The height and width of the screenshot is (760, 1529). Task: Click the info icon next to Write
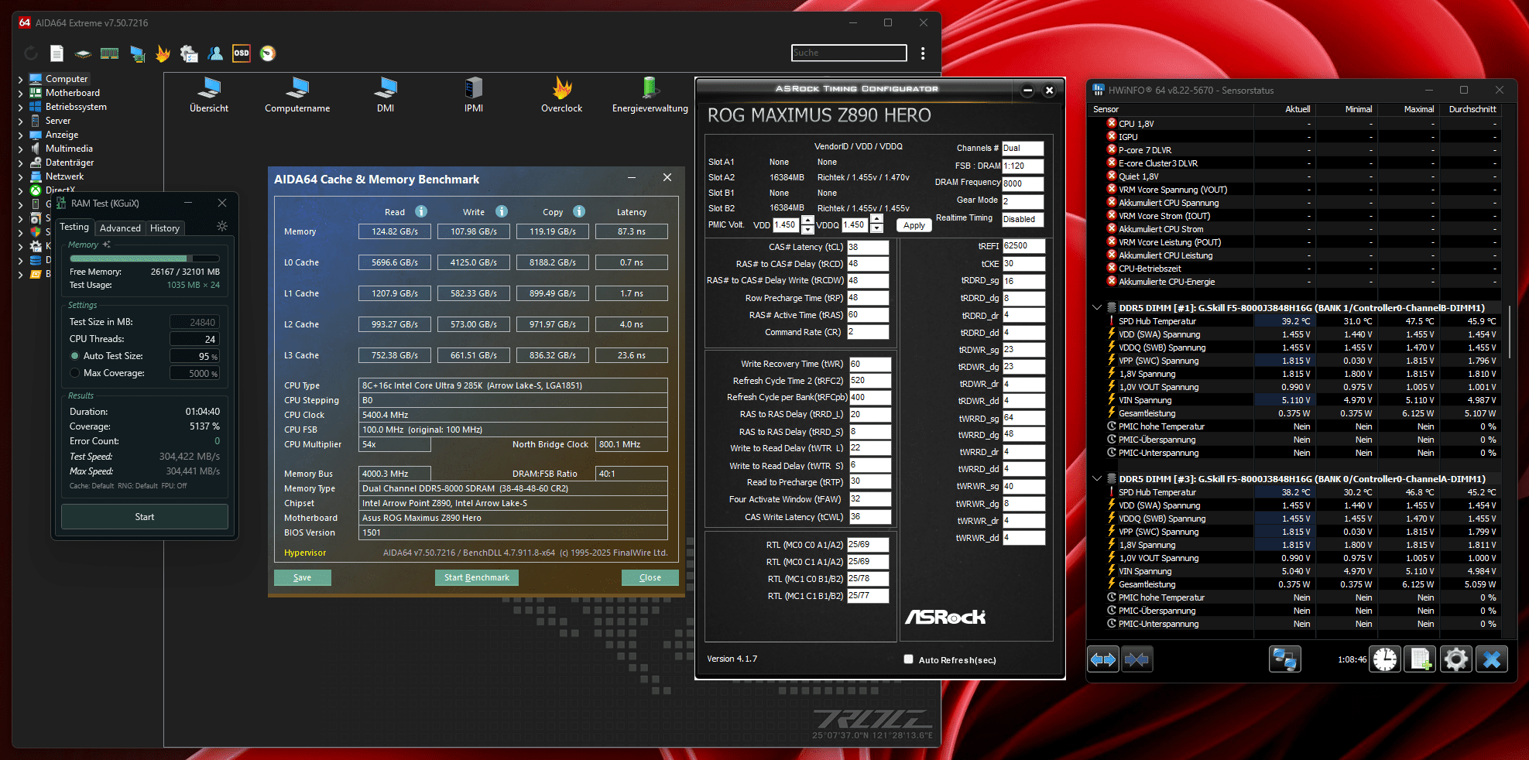[502, 211]
